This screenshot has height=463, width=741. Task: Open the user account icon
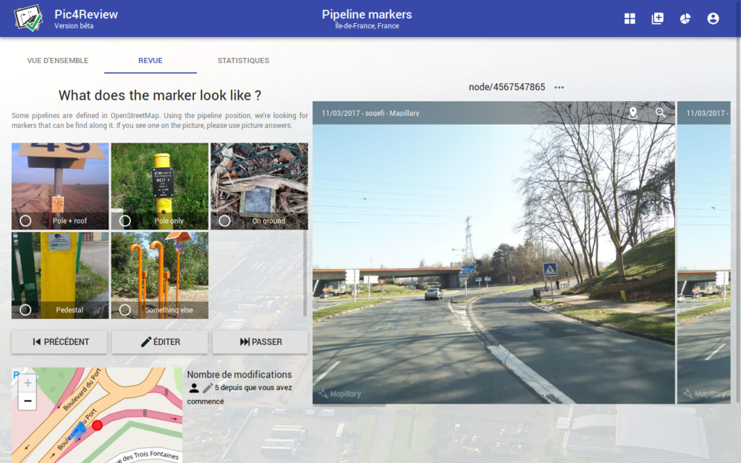[x=713, y=19]
